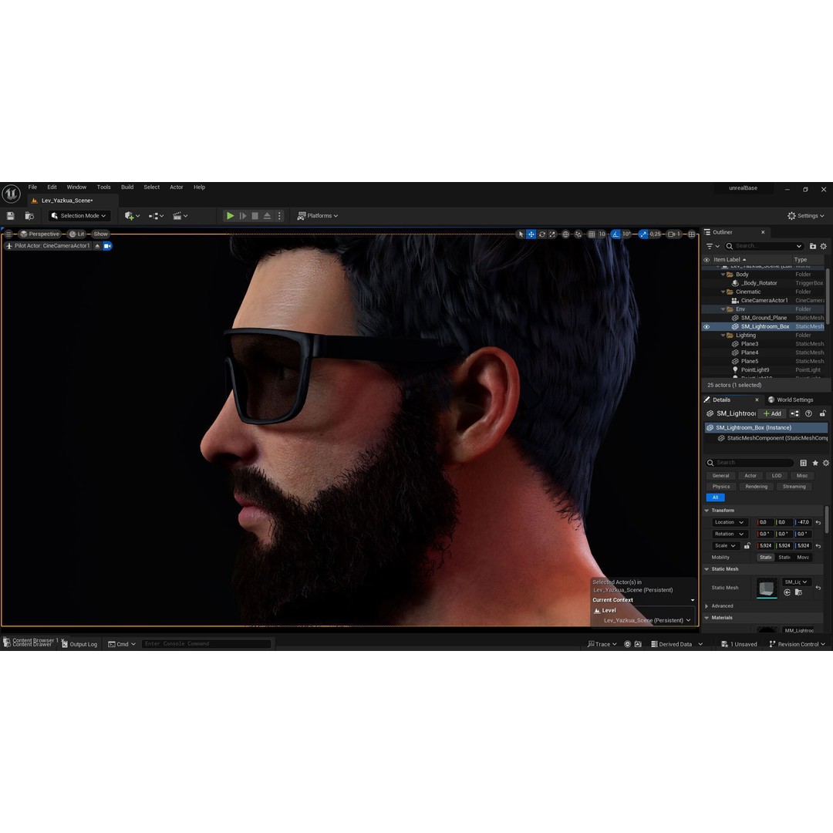Set Mobility to Movable
This screenshot has width=833, height=833.
click(x=803, y=558)
